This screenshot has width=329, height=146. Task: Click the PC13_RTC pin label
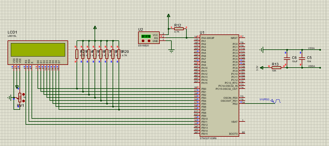coord(231,83)
